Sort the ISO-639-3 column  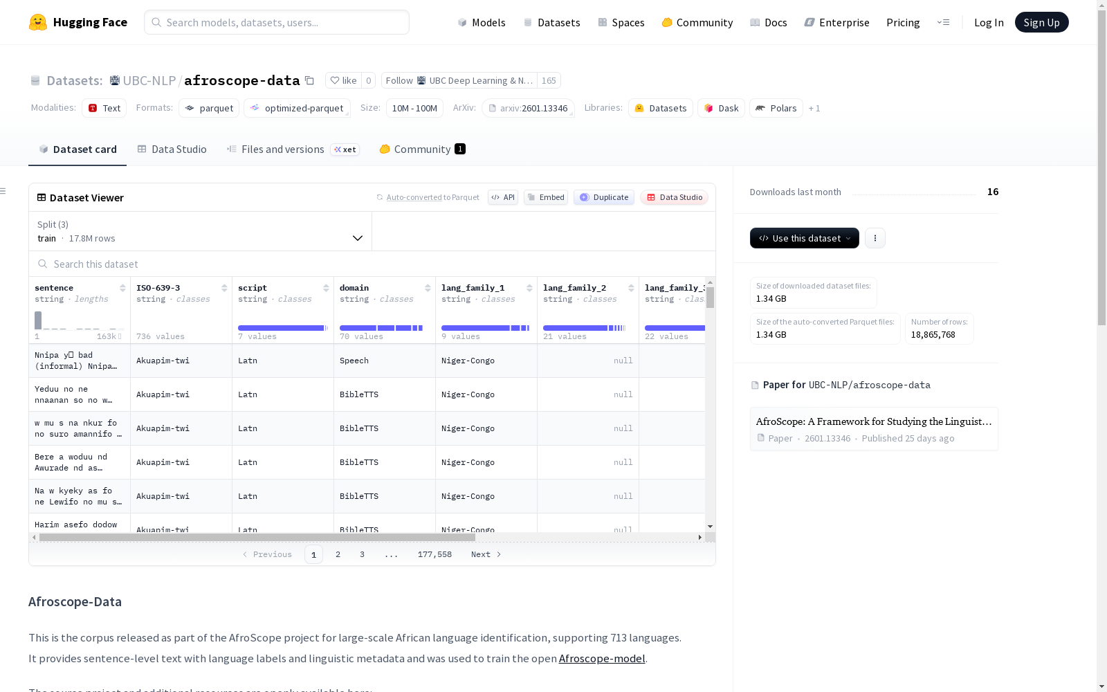(224, 288)
